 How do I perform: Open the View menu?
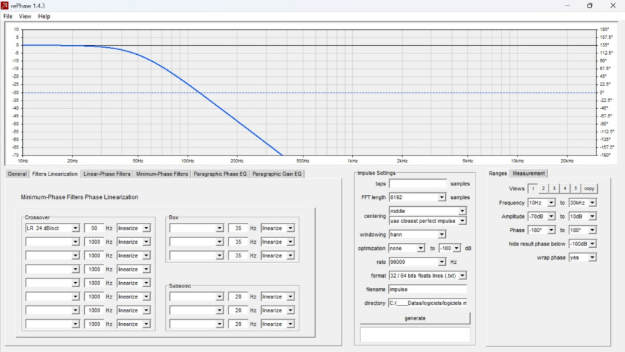pos(25,17)
